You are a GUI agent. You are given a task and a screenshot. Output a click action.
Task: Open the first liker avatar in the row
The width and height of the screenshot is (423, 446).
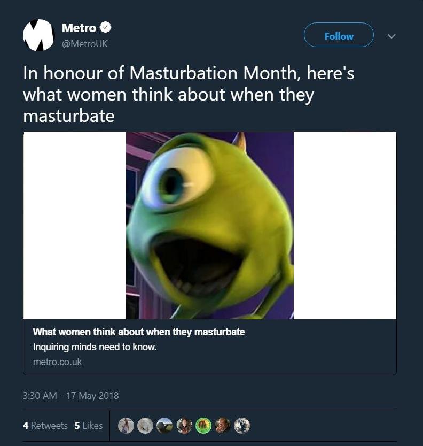pos(126,426)
